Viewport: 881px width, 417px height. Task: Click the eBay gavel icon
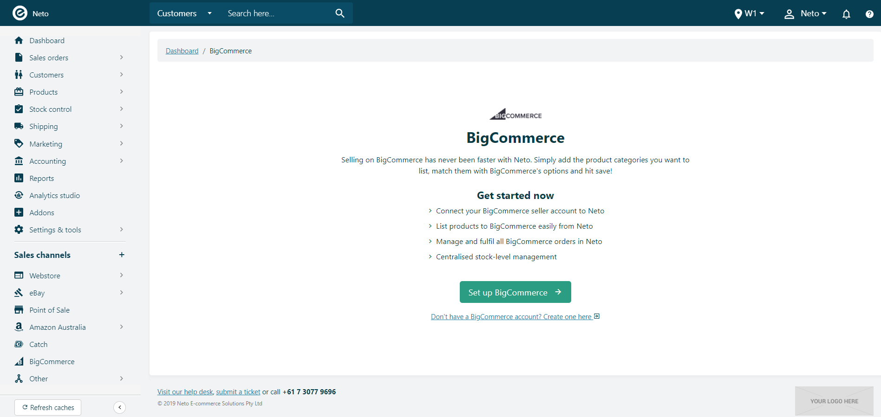19,293
